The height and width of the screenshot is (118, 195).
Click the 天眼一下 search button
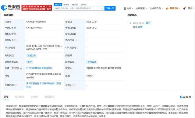click(110, 8)
